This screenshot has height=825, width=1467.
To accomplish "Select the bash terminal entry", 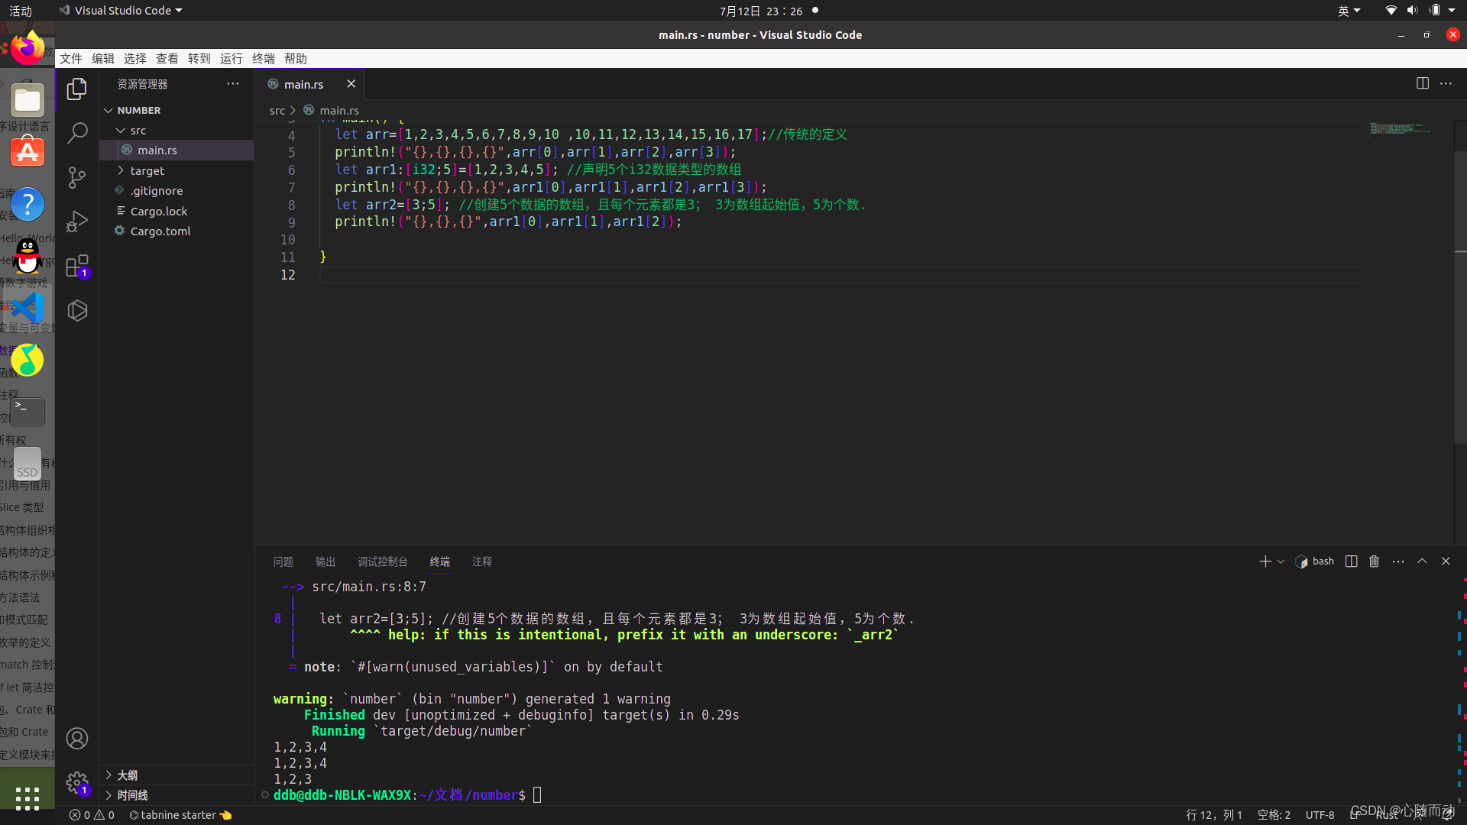I will point(1315,561).
